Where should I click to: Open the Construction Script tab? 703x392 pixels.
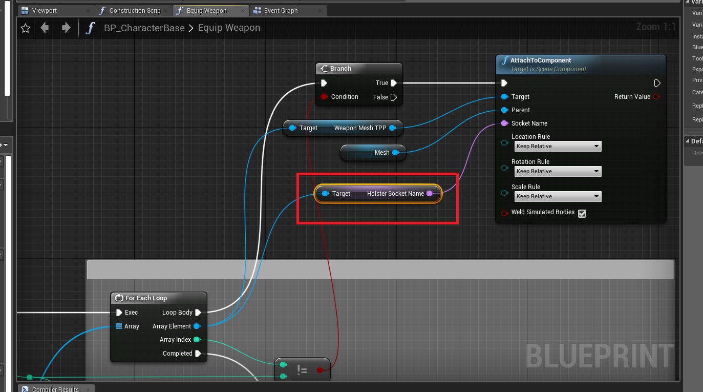(134, 11)
